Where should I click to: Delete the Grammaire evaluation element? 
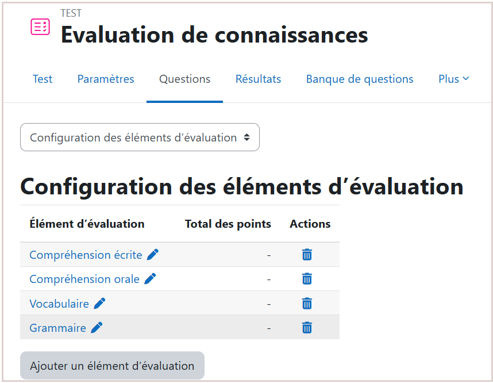point(307,328)
